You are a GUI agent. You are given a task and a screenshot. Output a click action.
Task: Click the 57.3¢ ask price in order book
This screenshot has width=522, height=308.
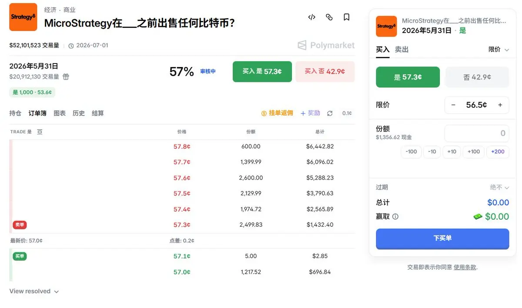pos(182,225)
